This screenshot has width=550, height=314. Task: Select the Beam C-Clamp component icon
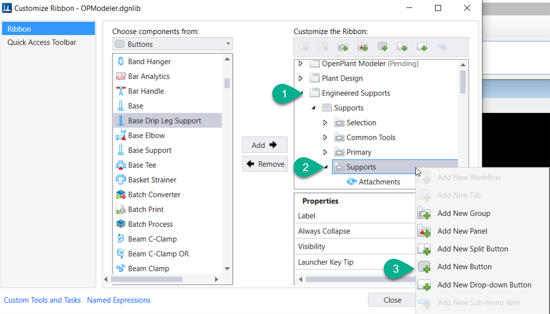(x=121, y=239)
